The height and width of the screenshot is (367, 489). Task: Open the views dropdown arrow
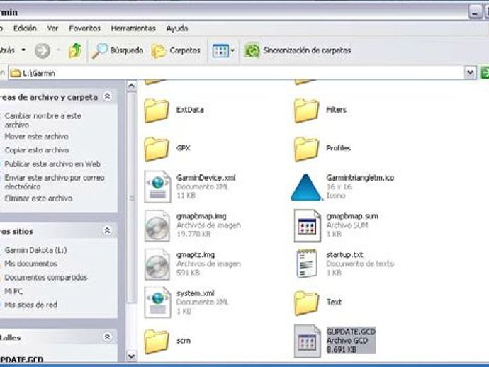point(232,50)
